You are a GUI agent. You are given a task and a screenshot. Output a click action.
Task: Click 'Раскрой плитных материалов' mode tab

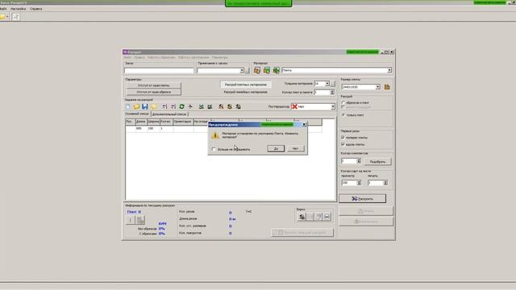coord(246,85)
